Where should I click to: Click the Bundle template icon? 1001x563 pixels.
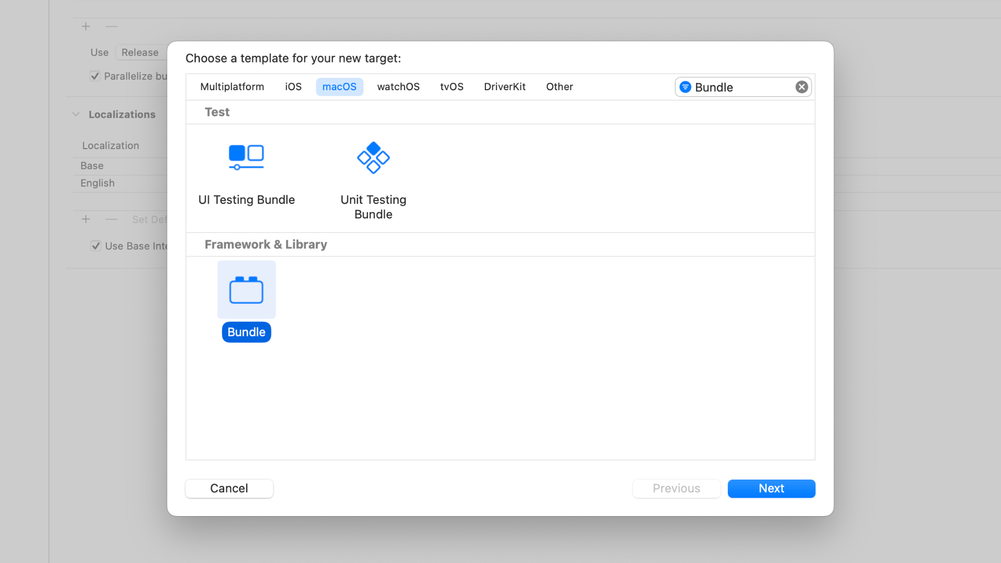coord(246,290)
